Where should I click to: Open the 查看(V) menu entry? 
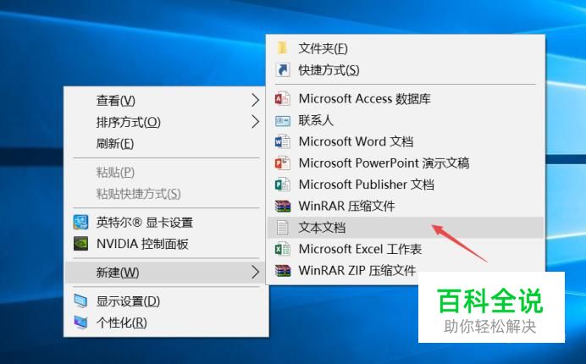click(166, 100)
